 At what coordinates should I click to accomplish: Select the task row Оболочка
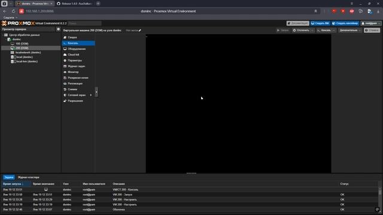(x=190, y=210)
